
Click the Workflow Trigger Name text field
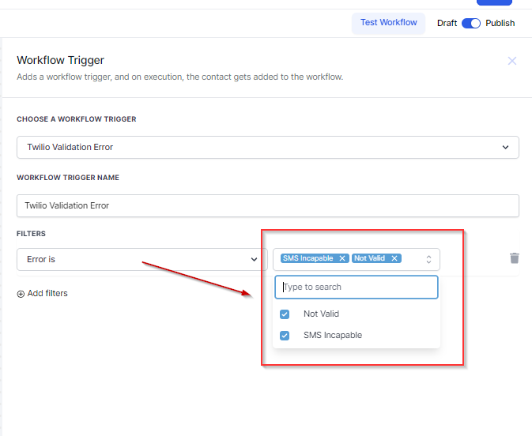pyautogui.click(x=267, y=205)
